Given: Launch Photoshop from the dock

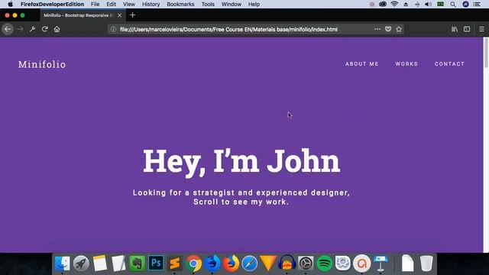Looking at the screenshot, I should (156, 264).
